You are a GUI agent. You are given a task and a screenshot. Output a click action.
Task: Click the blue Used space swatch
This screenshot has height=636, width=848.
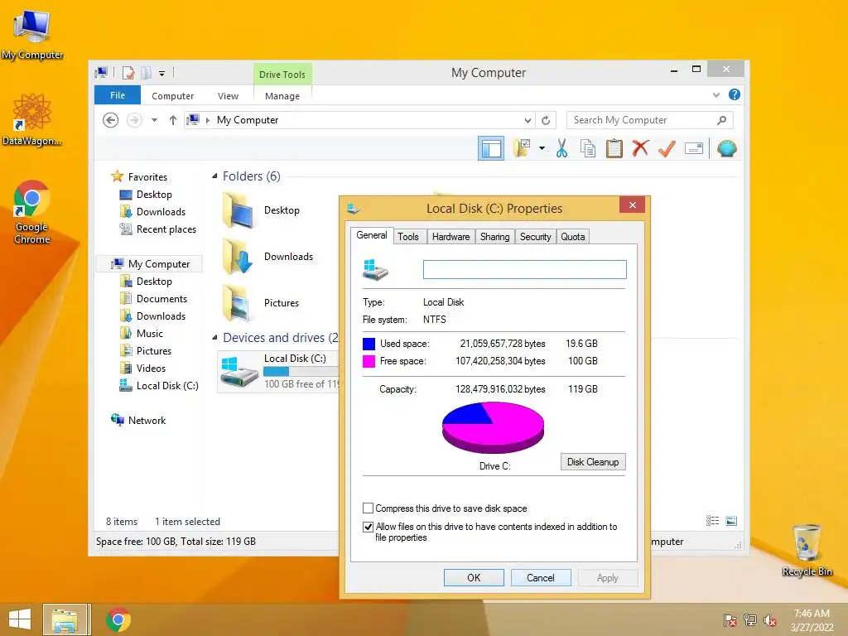pos(369,344)
